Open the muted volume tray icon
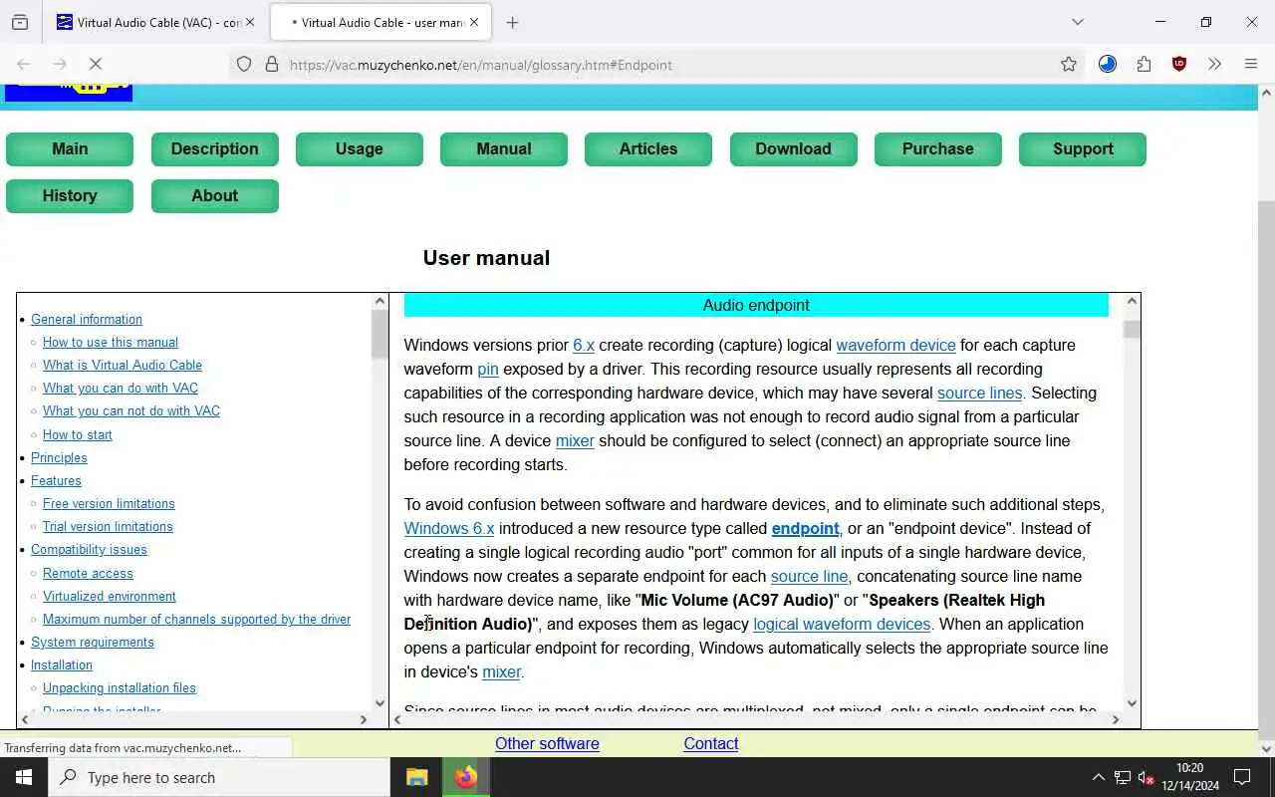 point(1146,777)
